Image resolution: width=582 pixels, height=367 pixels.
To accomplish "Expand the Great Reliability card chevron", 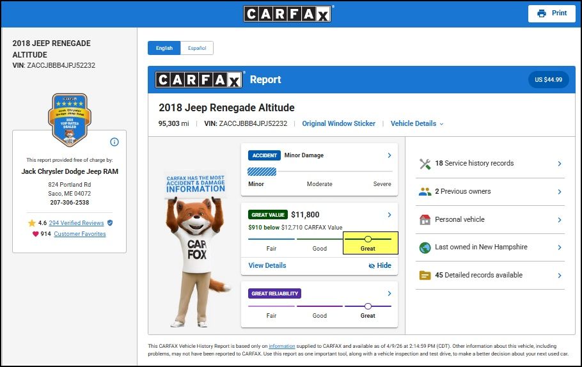I will [x=389, y=293].
